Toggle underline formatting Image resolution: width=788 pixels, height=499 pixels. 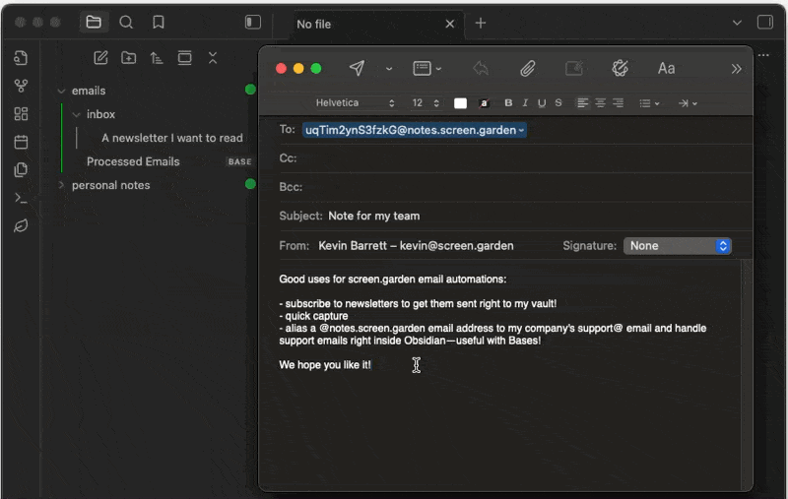pos(542,103)
